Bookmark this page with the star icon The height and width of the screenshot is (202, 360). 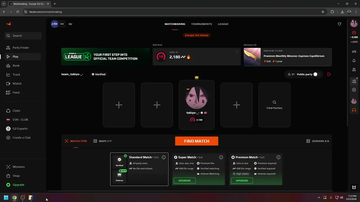point(323,12)
